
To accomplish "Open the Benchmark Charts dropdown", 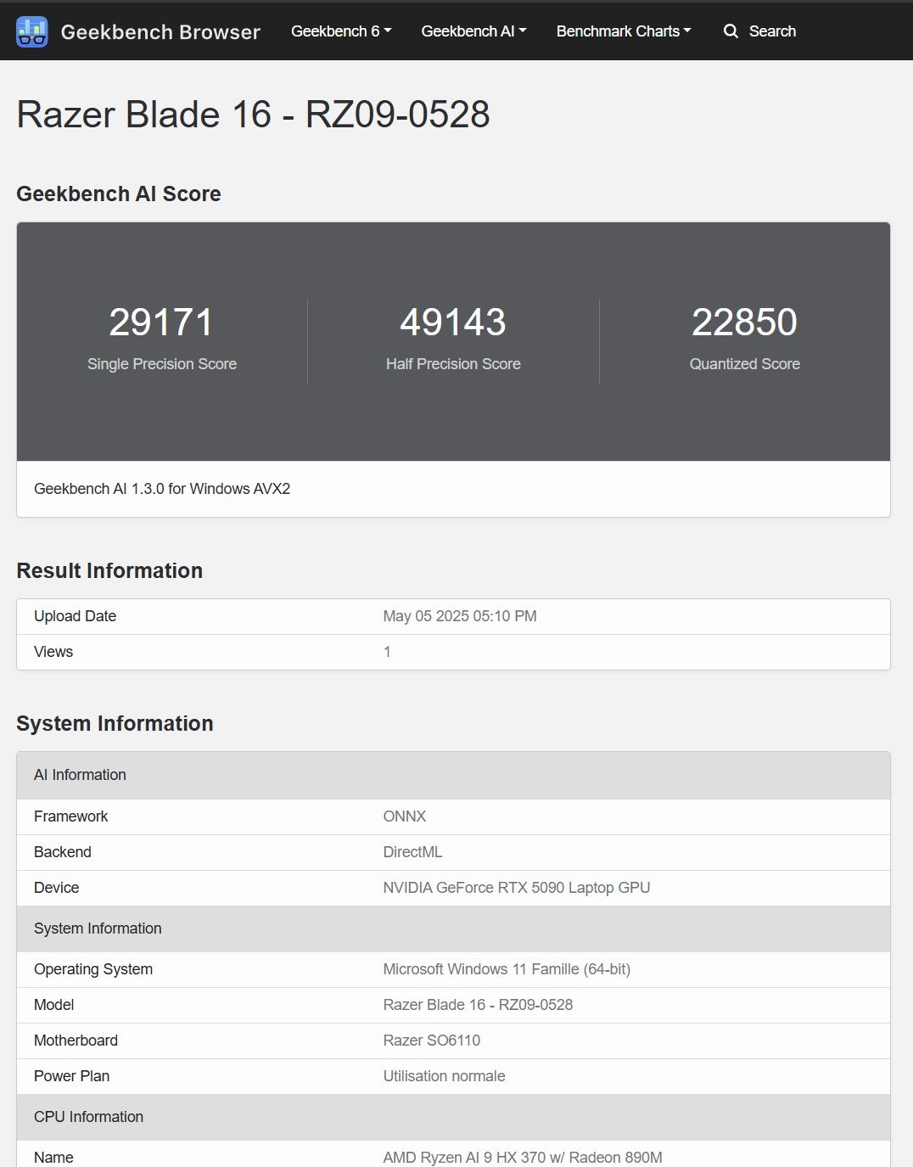I will 624,31.
